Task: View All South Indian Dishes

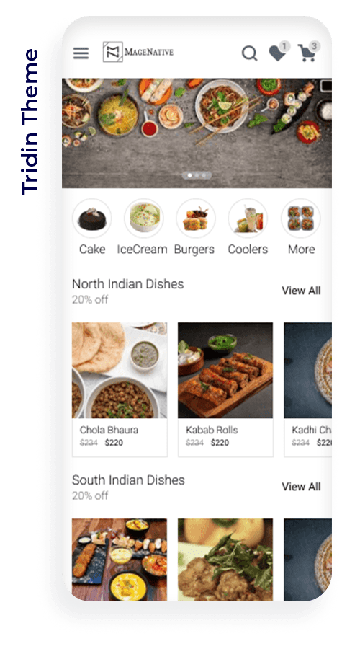Action: coord(301,487)
